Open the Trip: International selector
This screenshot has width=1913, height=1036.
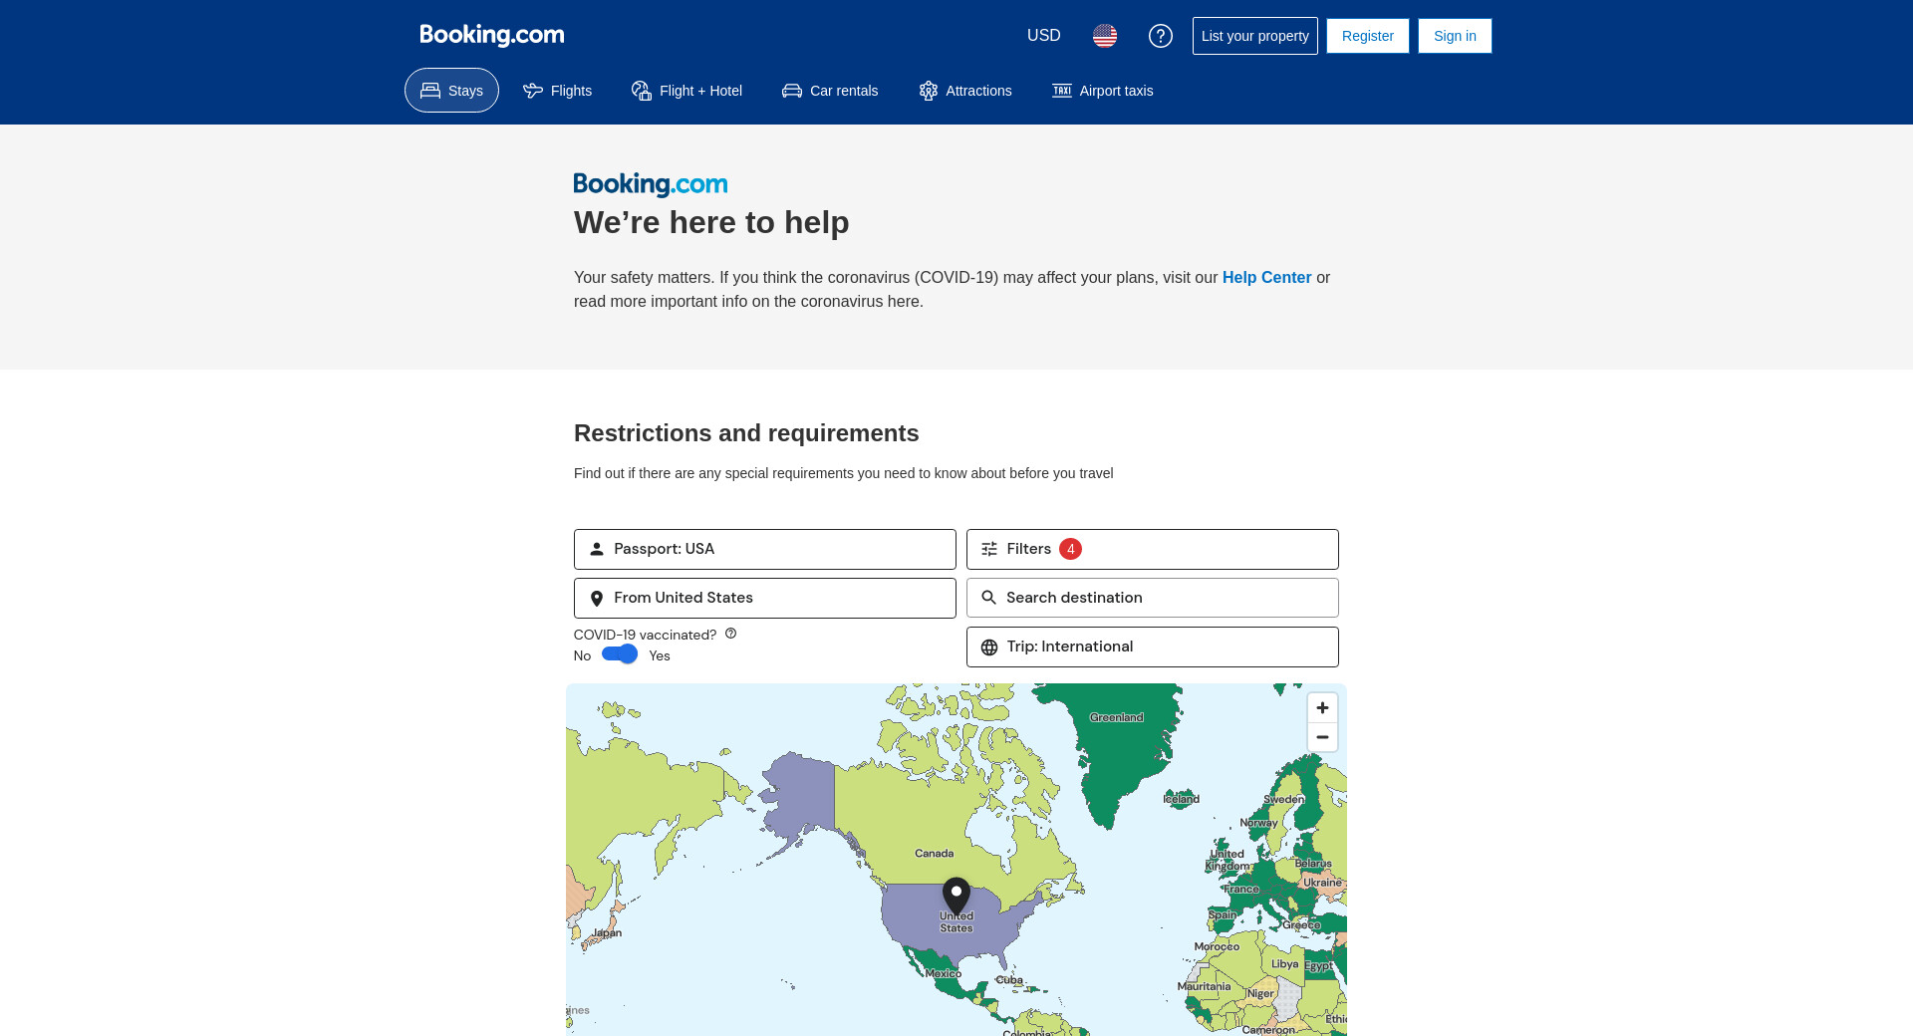coord(1152,647)
